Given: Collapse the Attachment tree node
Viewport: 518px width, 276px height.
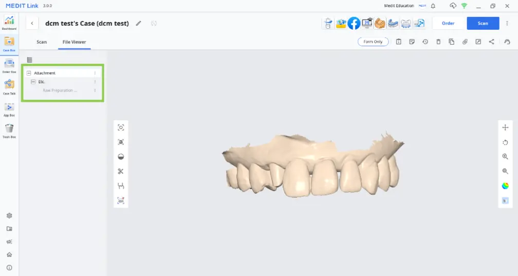Looking at the screenshot, I should point(29,73).
